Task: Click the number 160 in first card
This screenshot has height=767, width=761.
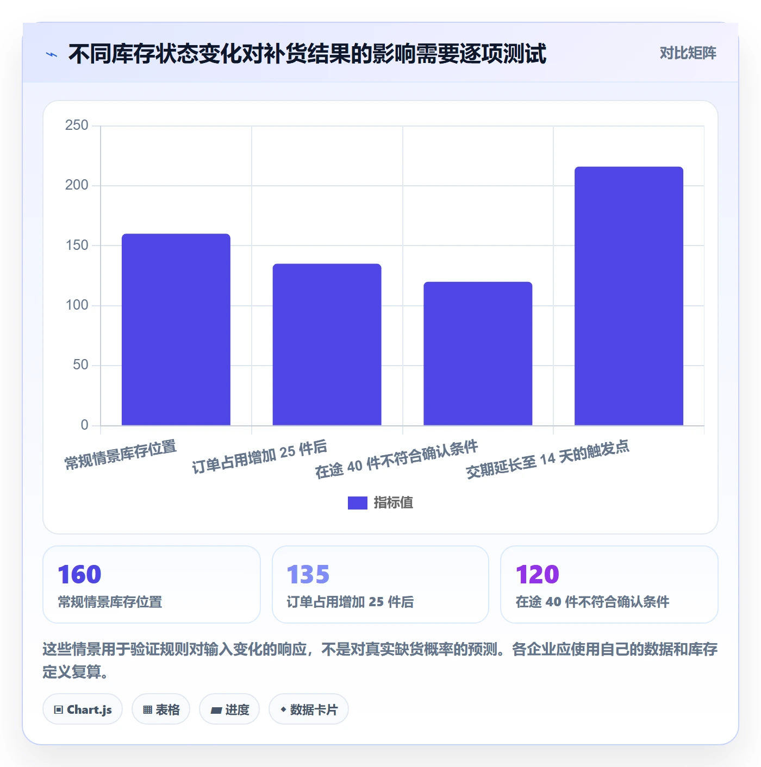Action: click(x=79, y=575)
